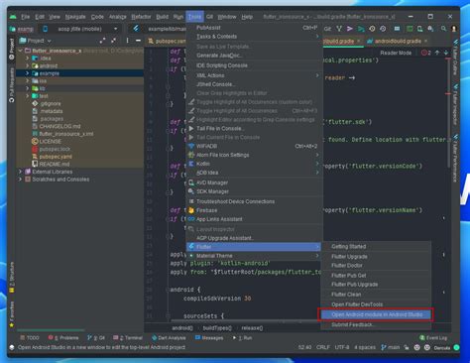Open the Pull Requests side panel
470x363 pixels.
point(12,85)
